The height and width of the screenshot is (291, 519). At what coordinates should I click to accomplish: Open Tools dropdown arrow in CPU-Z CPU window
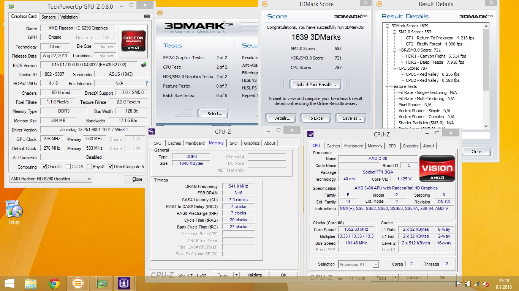[x=395, y=278]
